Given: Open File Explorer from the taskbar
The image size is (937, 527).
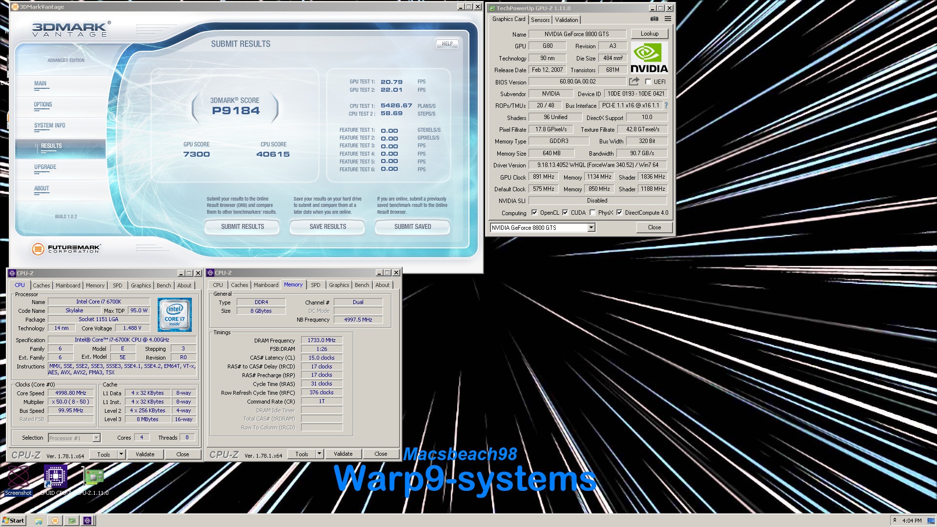Looking at the screenshot, I should pos(39,521).
